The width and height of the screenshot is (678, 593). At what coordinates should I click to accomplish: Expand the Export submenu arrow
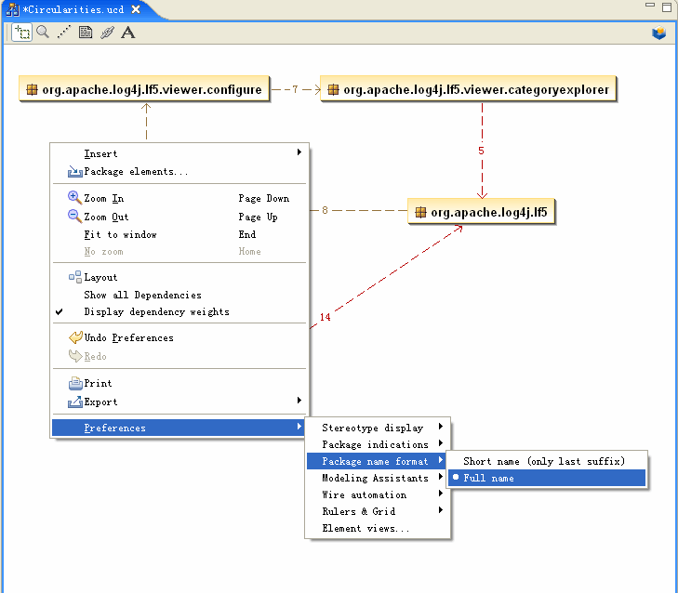(x=299, y=401)
